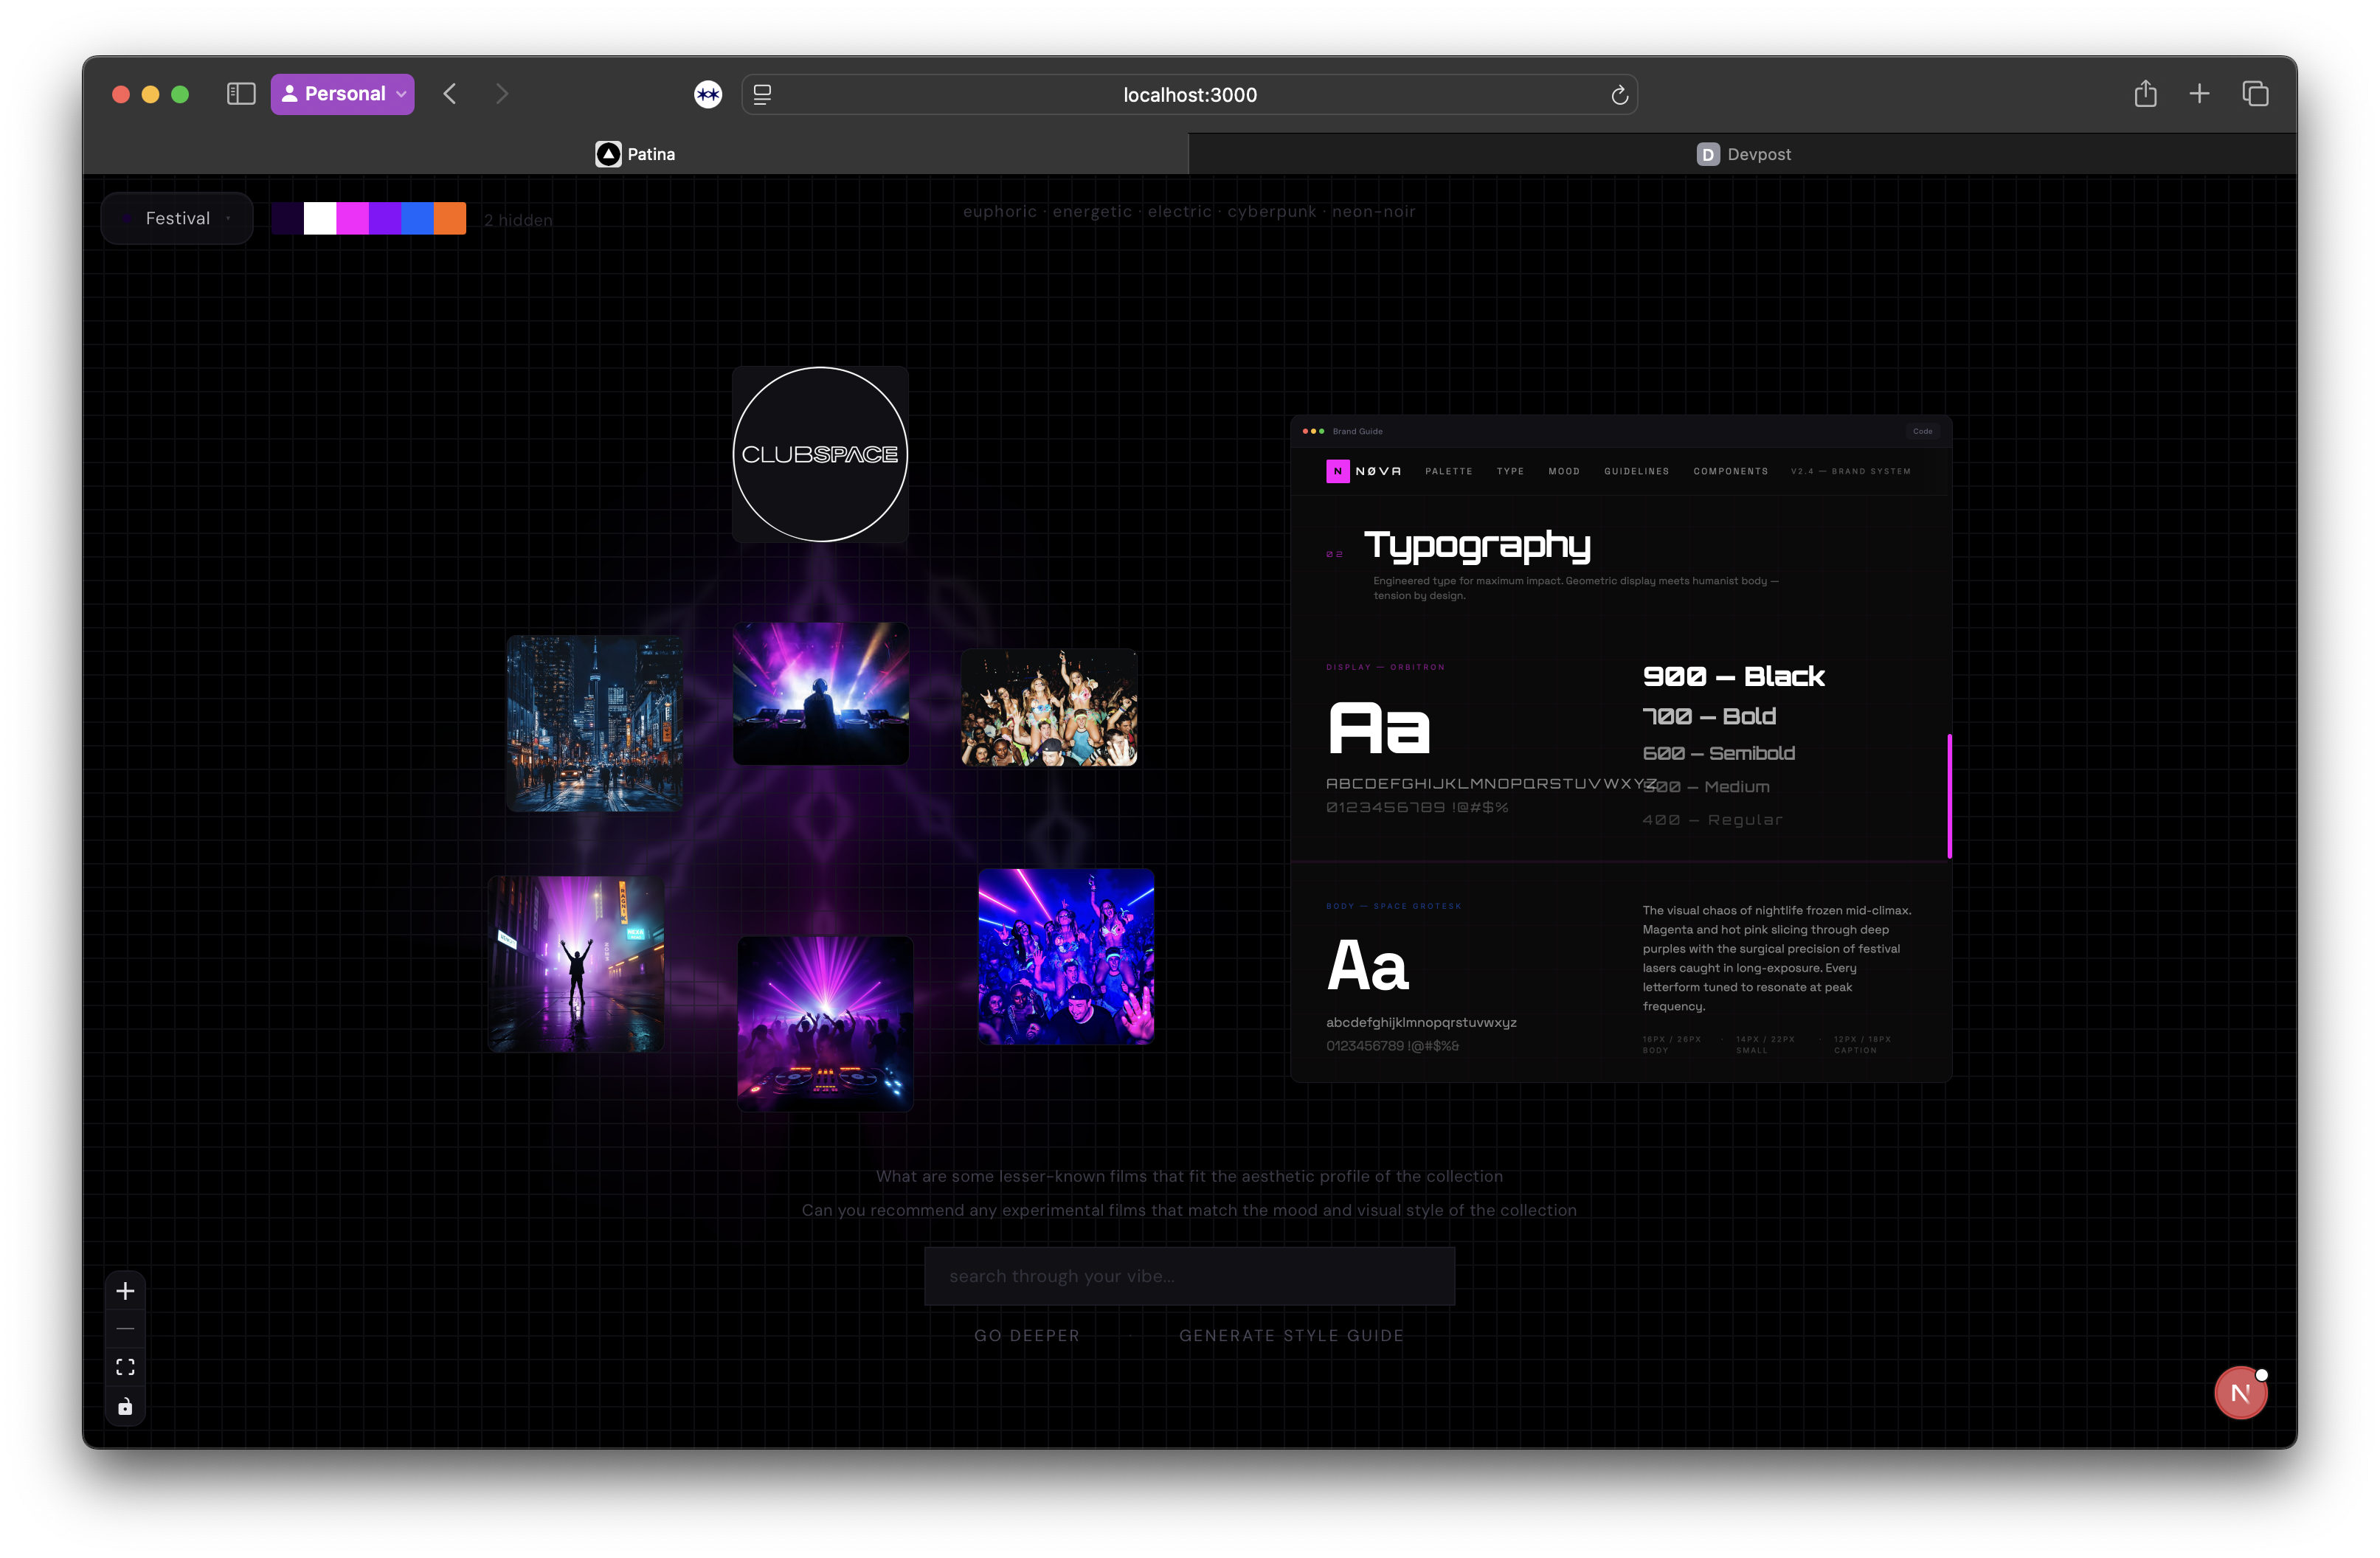Image resolution: width=2380 pixels, height=1558 pixels.
Task: Click the canvas zoom in plus button
Action: (x=125, y=1291)
